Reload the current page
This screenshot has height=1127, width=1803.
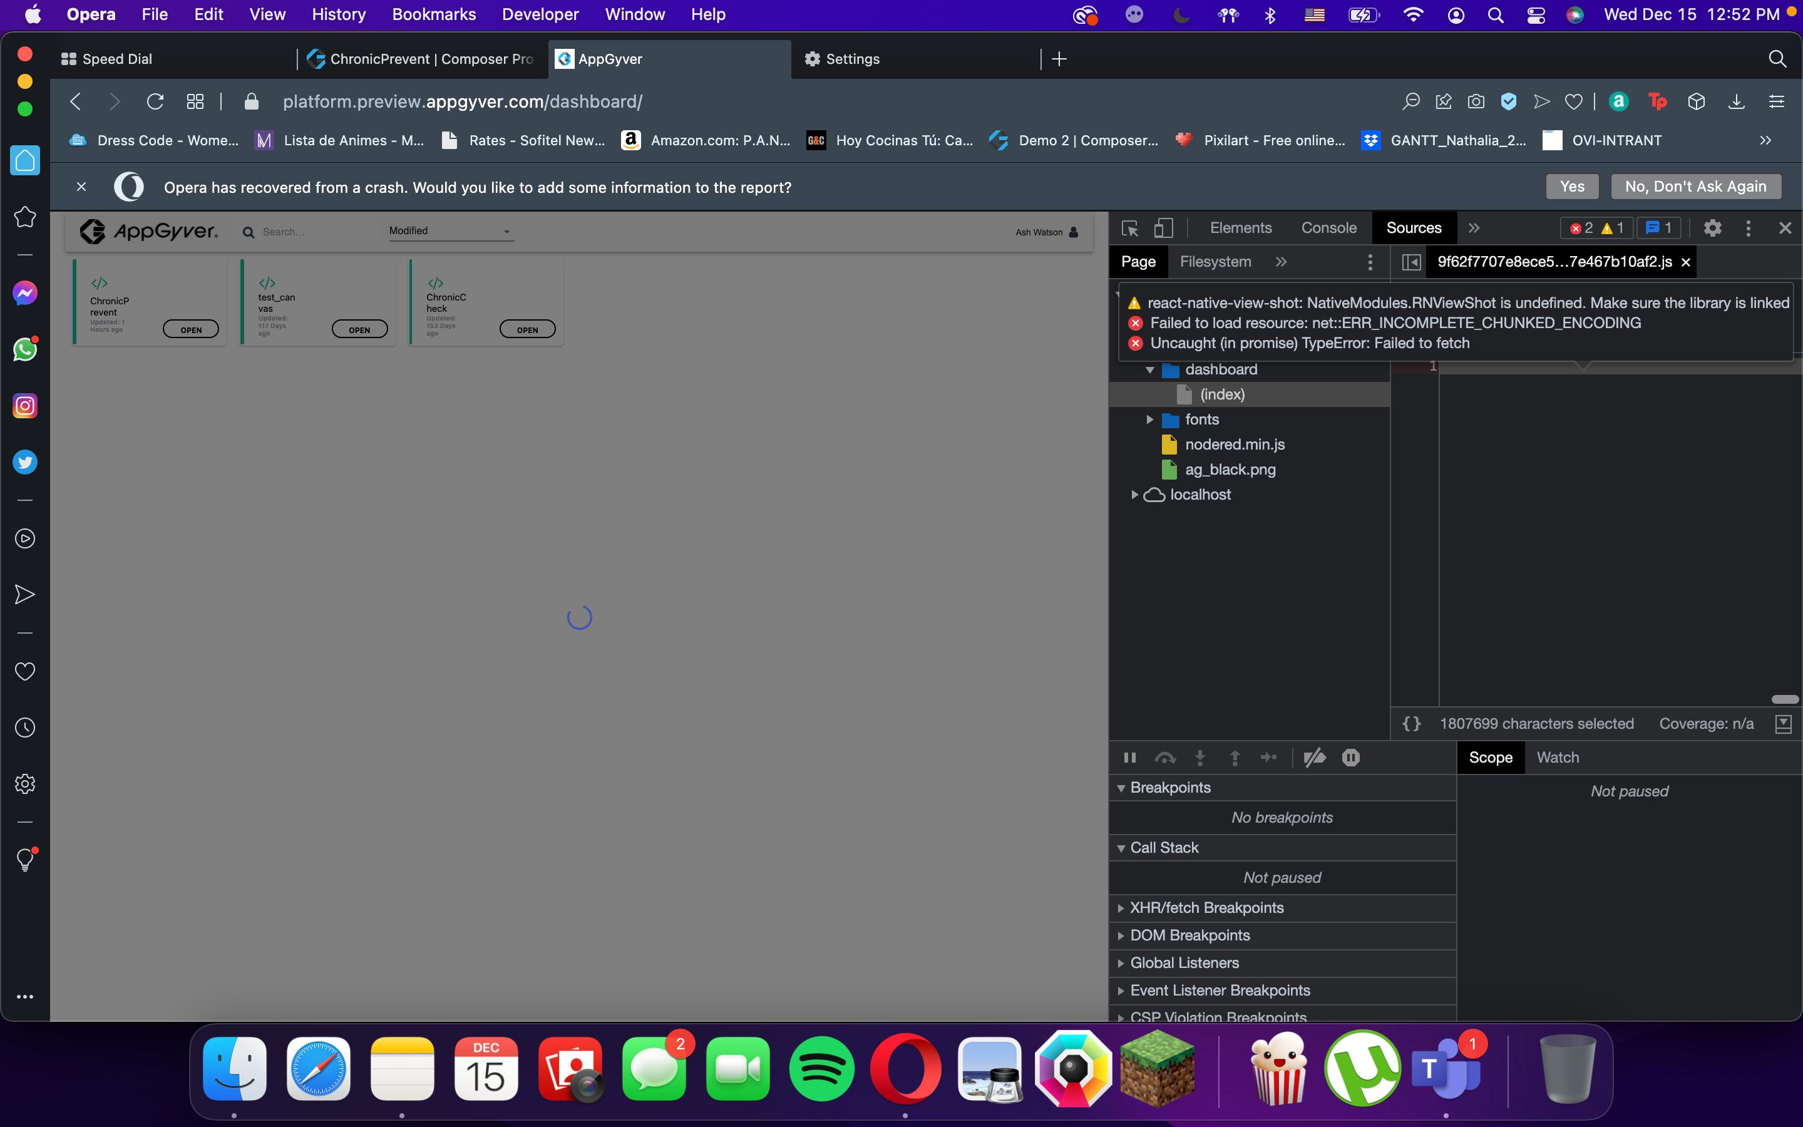[155, 101]
